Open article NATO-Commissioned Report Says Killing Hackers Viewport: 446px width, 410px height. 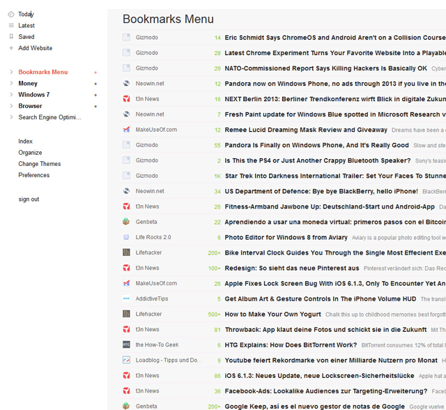coord(325,68)
